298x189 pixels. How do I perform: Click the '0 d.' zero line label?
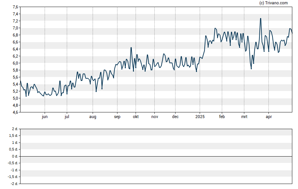tap(15, 156)
